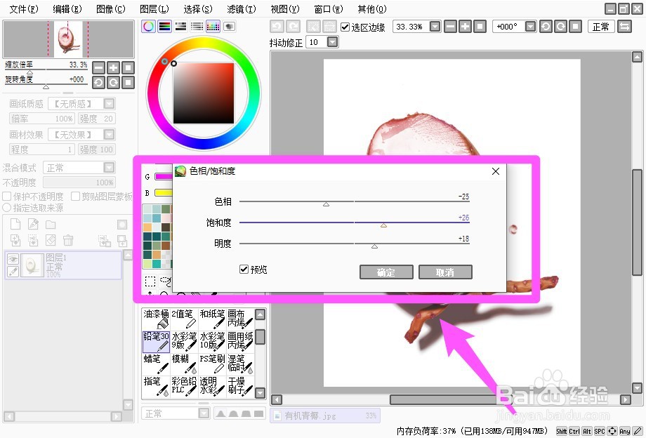This screenshot has width=646, height=438.
Task: Click the 明度 lightness slider track
Action: click(355, 244)
